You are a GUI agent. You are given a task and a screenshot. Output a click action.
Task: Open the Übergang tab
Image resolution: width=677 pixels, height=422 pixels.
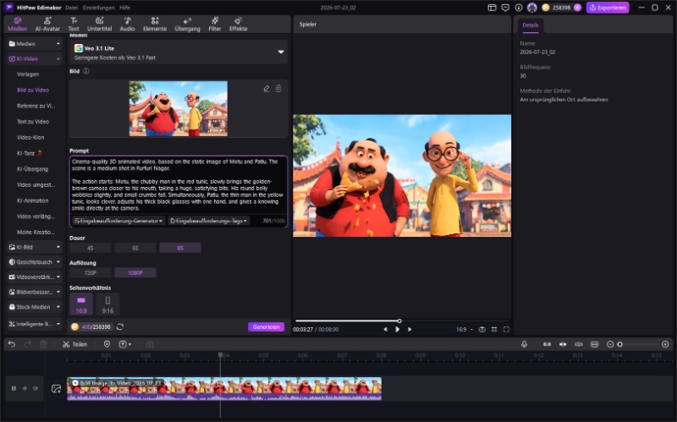coord(187,25)
